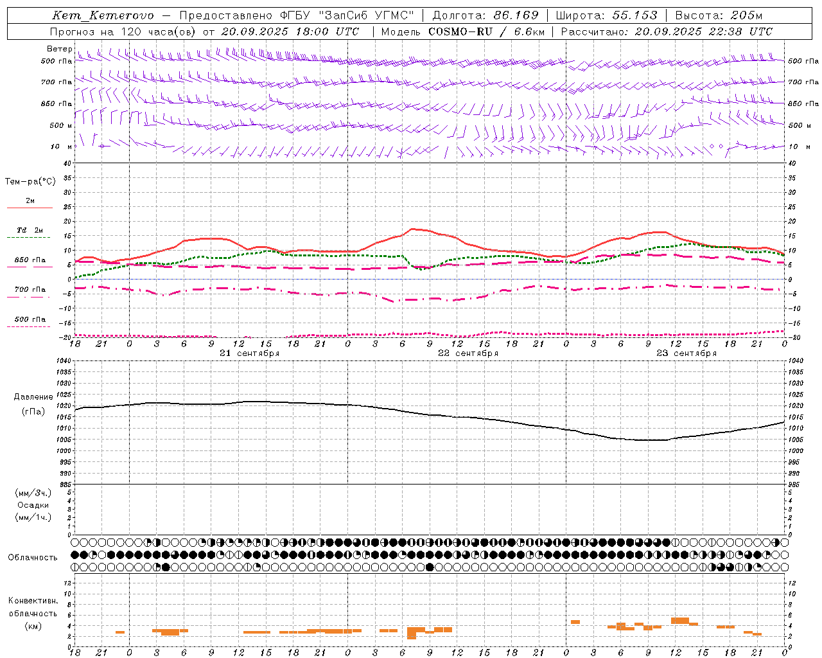Click the black pressure curve minimum near 1005
Image resolution: width=822 pixels, height=658 pixels.
click(649, 440)
